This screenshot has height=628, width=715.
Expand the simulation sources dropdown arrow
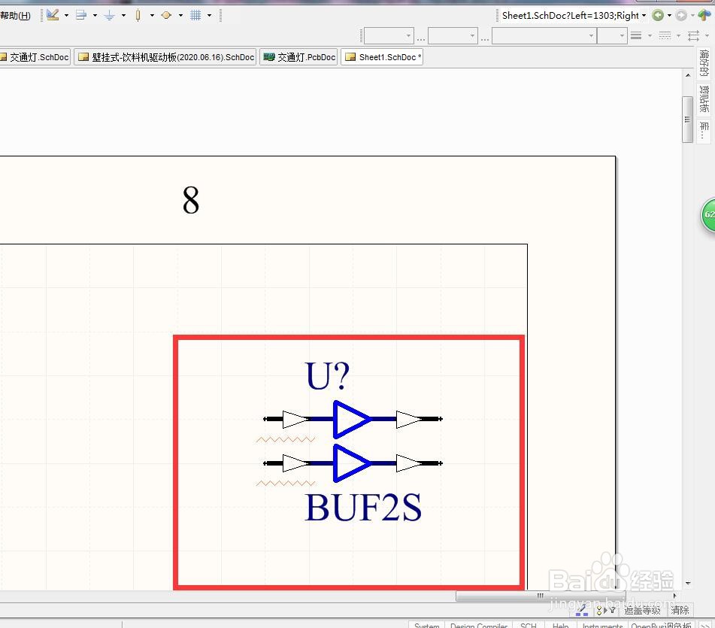(180, 16)
